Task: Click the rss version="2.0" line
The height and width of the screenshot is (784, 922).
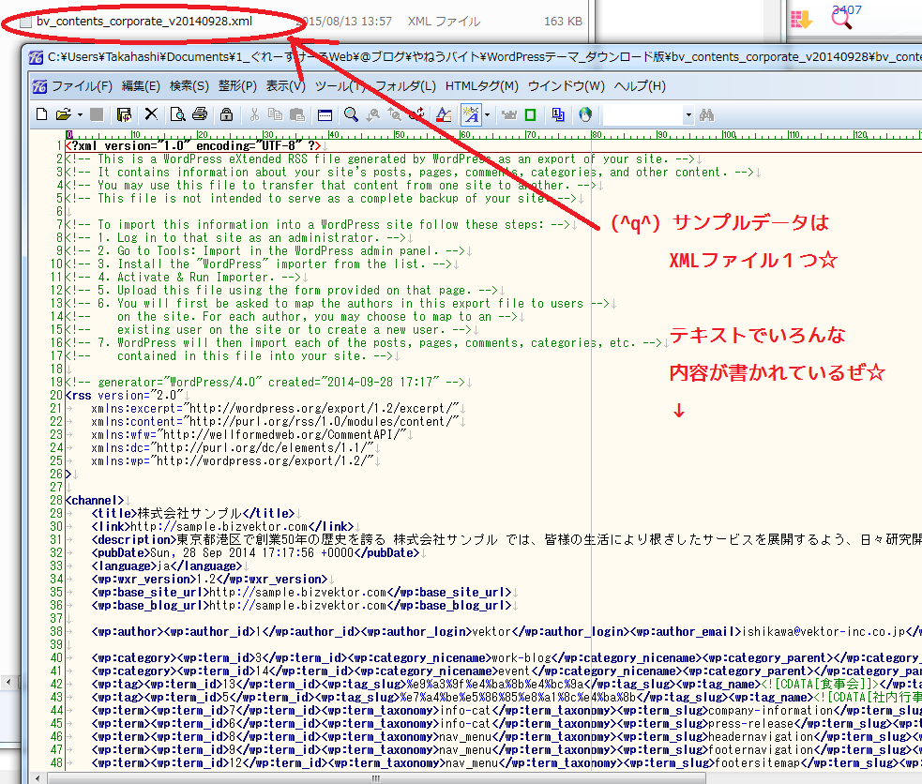Action: 124,396
